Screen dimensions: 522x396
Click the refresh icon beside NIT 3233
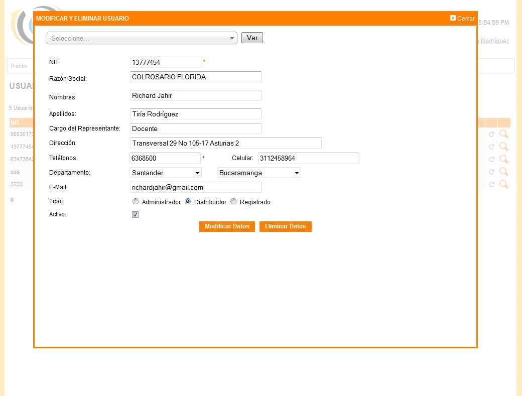pos(491,184)
